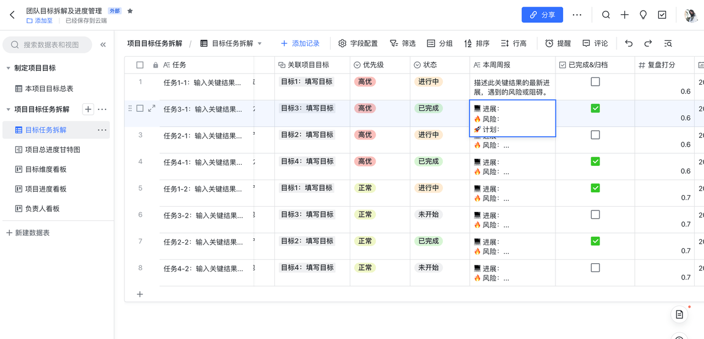
Task: Check 已完成&归档 box for 任务1-1 row
Action: point(595,82)
